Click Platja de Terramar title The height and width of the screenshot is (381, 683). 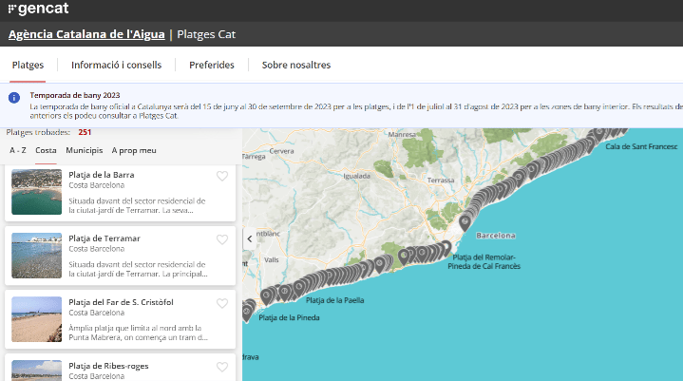[104, 238]
